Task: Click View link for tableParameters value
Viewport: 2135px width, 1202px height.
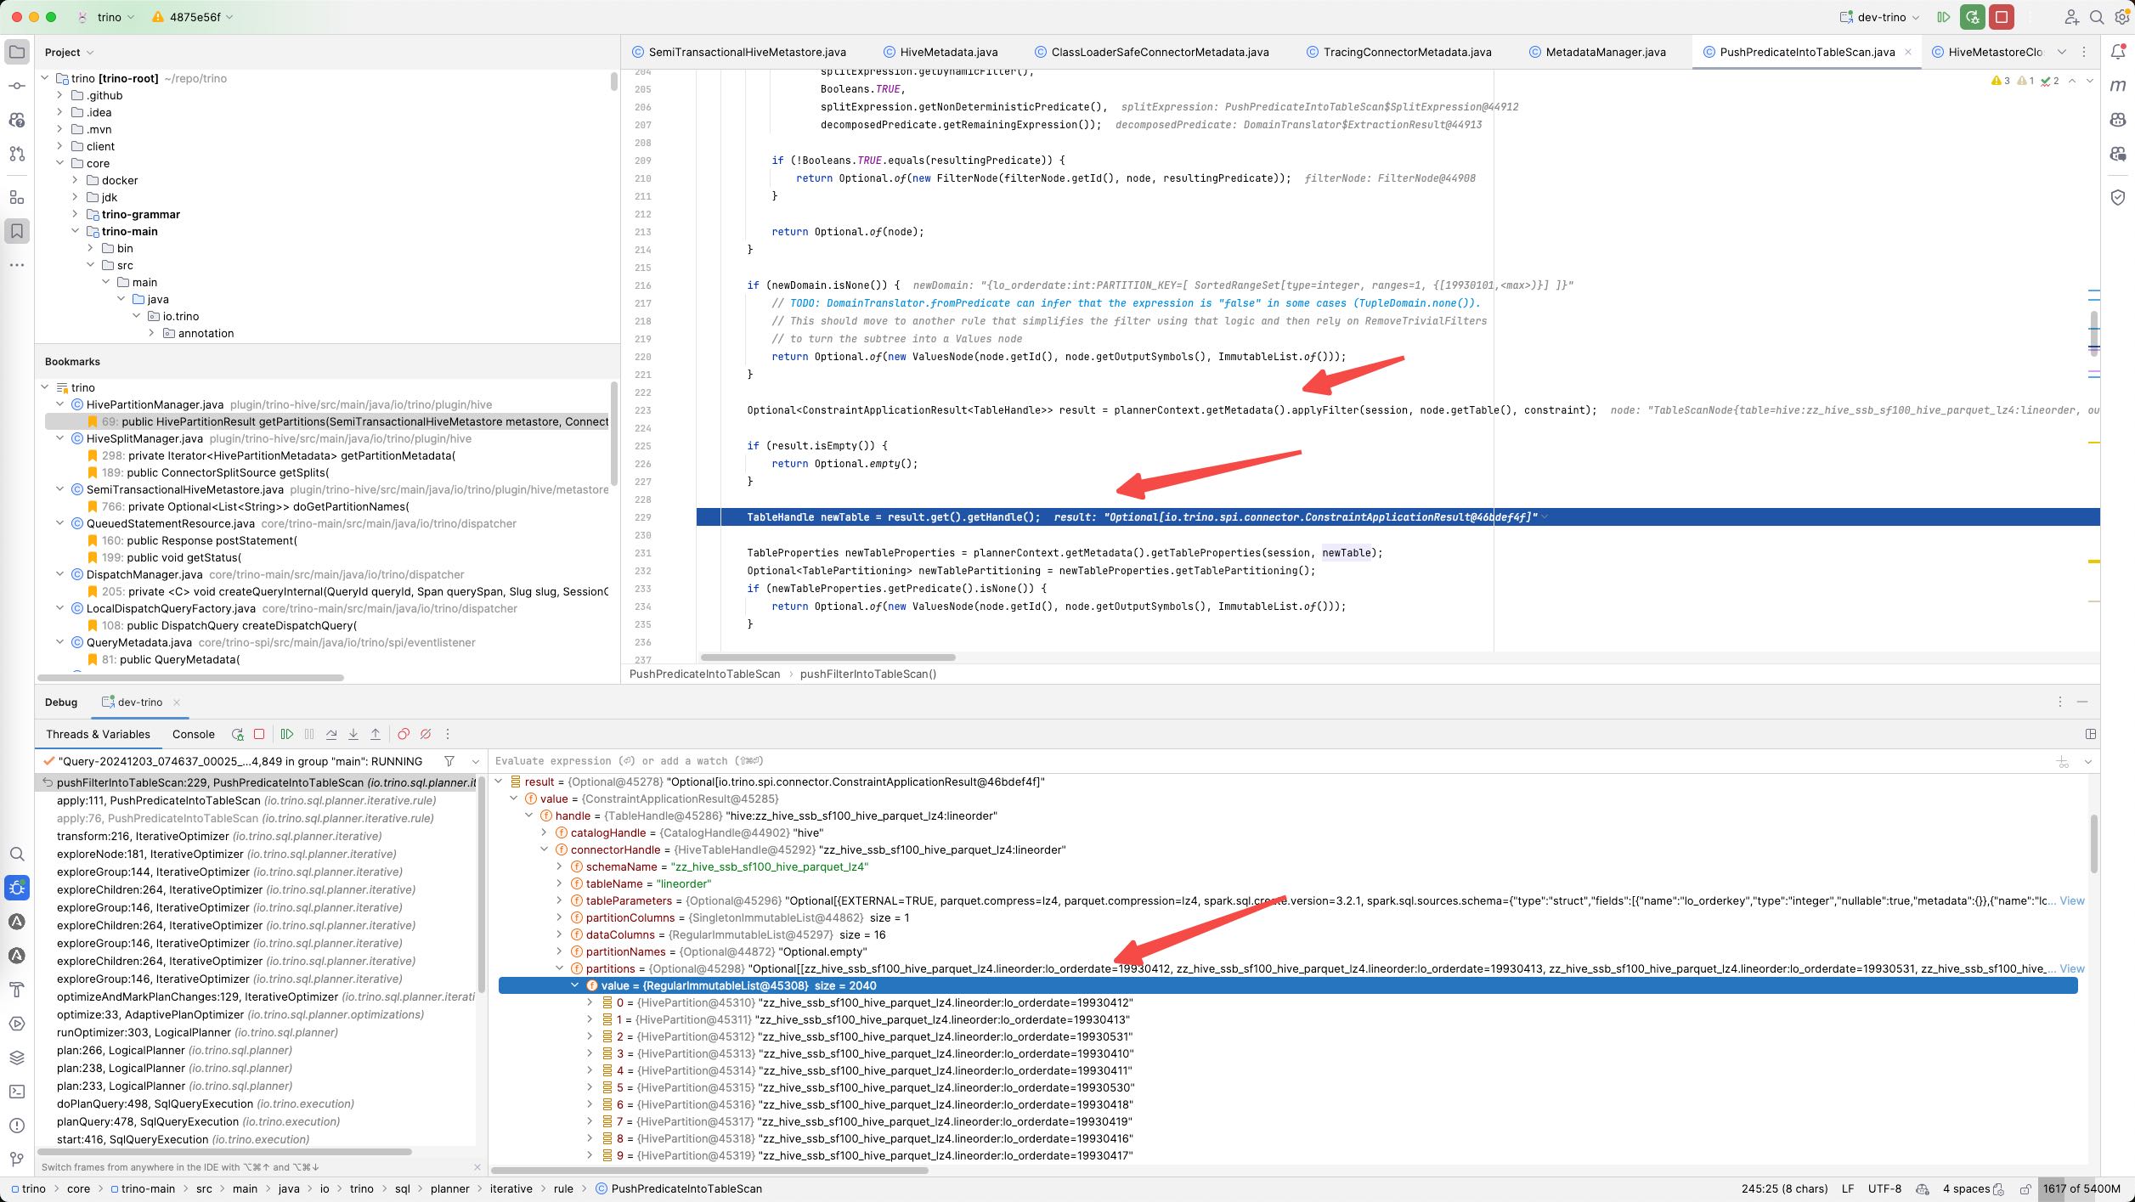Action: point(2072,900)
